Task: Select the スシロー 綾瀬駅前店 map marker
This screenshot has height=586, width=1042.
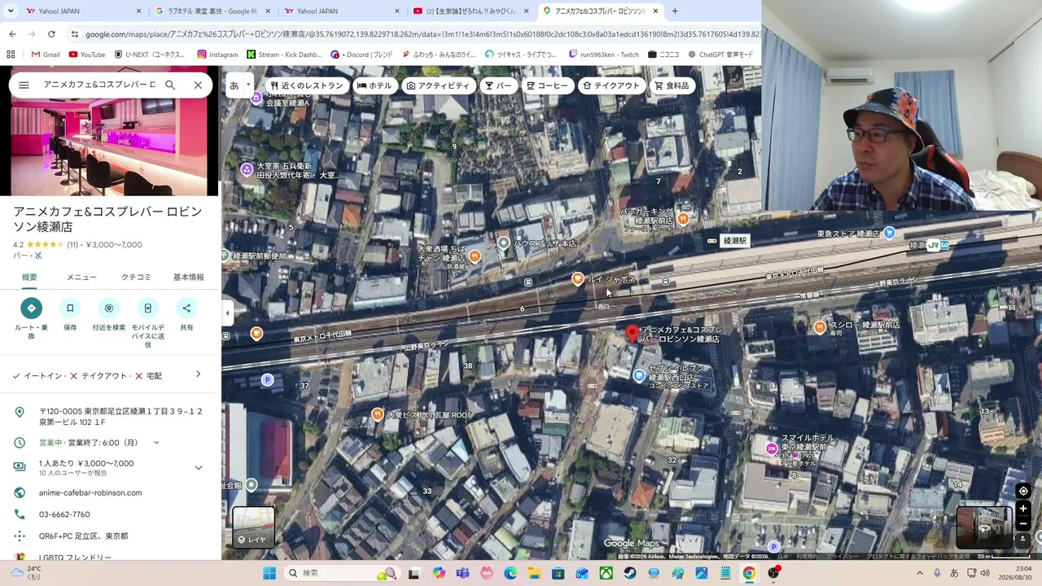Action: click(820, 327)
